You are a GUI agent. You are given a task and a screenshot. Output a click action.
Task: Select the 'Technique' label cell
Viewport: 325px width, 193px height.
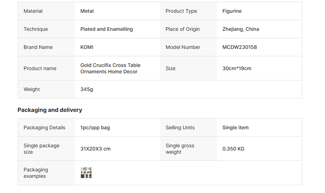pyautogui.click(x=35, y=29)
